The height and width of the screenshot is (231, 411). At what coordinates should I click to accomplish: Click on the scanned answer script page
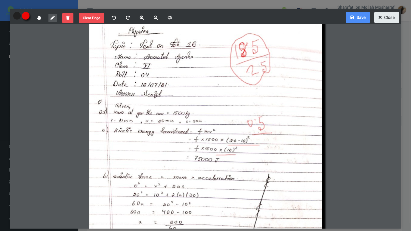click(205, 126)
